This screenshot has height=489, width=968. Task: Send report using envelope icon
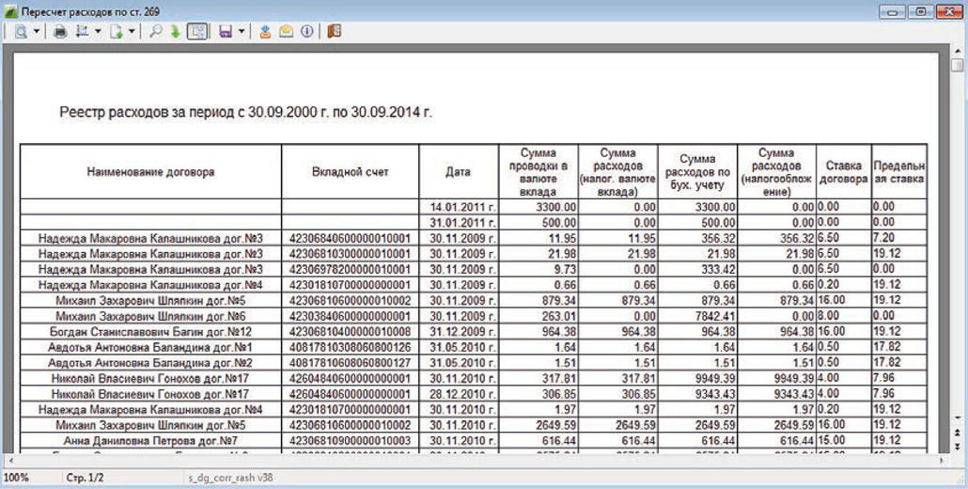pos(286,31)
